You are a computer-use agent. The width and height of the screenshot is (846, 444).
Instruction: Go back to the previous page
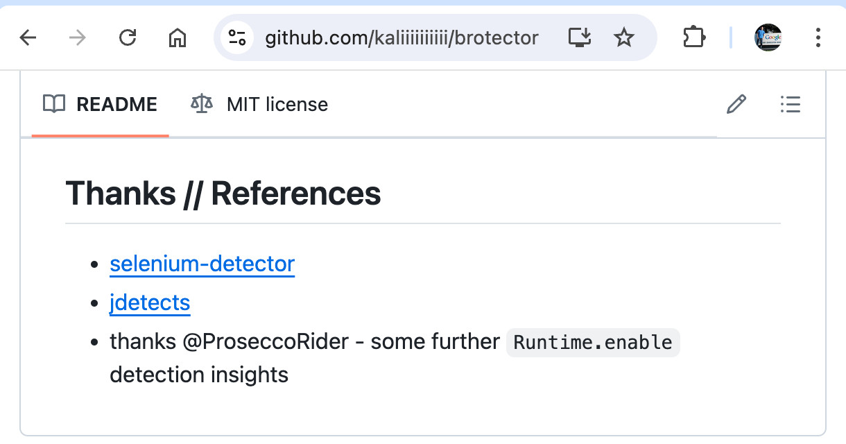pos(28,37)
